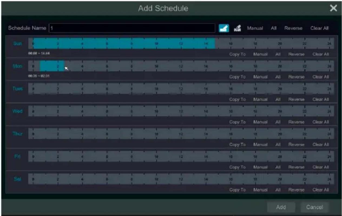The width and height of the screenshot is (342, 216).
Task: Click top Clear All link above Sunday
Action: click(320, 28)
